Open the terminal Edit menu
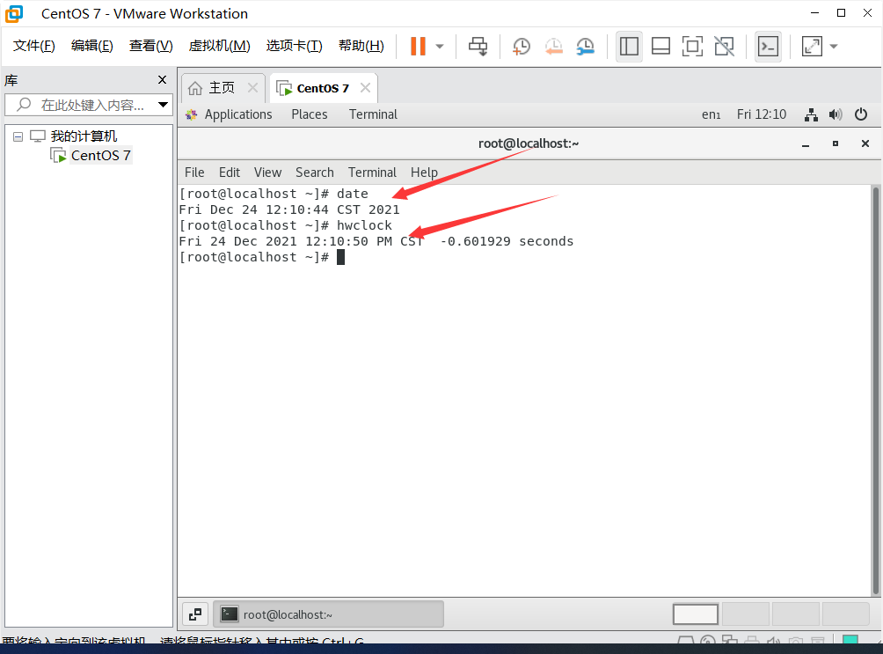This screenshot has height=654, width=883. point(230,173)
